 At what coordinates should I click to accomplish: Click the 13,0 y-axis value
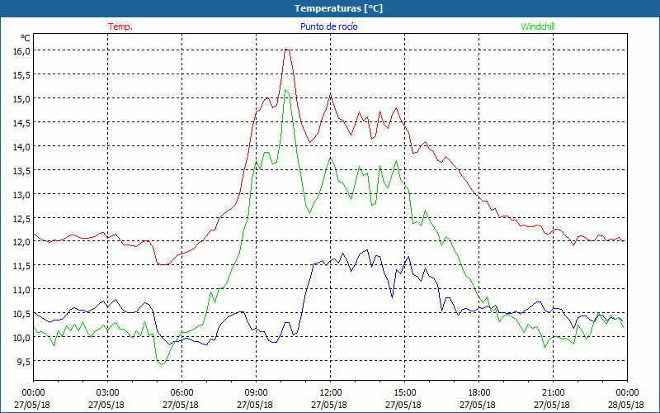point(22,195)
